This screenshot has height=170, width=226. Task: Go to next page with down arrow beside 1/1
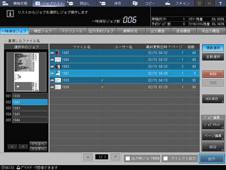[115, 157]
